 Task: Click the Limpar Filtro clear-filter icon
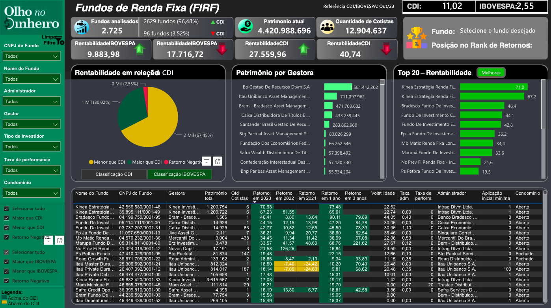[x=58, y=39]
